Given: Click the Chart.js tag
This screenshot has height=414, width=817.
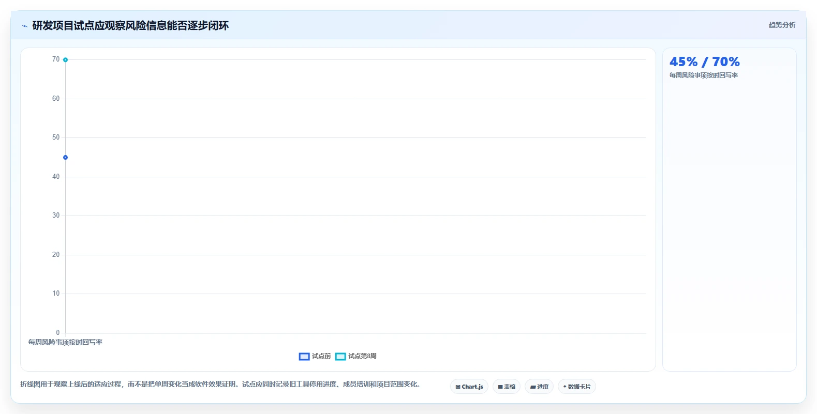Looking at the screenshot, I should click(469, 387).
